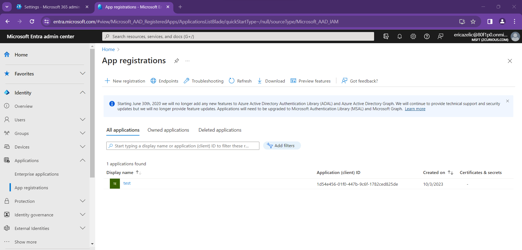This screenshot has height=250, width=522.
Task: Open the portal notifications bell
Action: click(x=400, y=36)
